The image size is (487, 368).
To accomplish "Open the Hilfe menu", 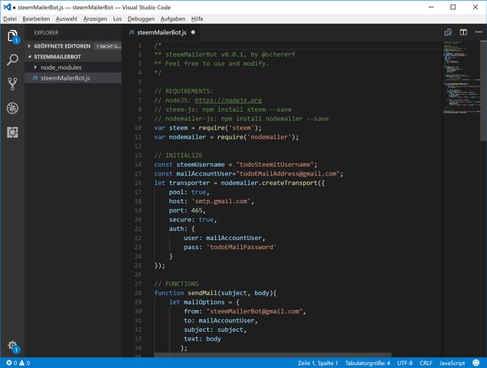I will click(x=198, y=18).
